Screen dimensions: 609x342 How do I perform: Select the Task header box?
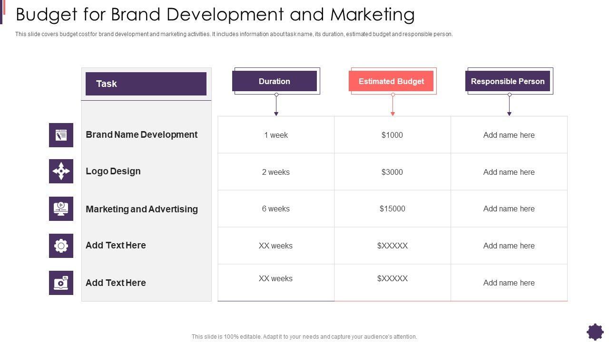pyautogui.click(x=146, y=84)
